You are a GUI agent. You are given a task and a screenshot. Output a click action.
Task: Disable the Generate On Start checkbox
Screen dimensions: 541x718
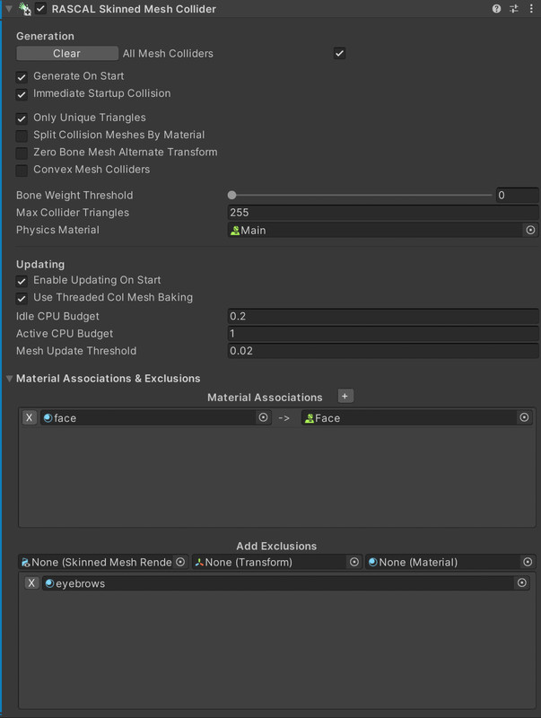click(22, 77)
